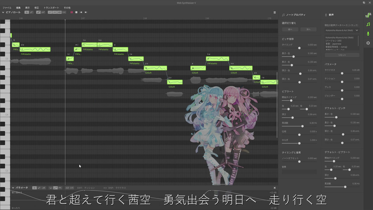Toggle first curve view icon in piano roll toolbar
373x210 pixels.
(x=50, y=12)
